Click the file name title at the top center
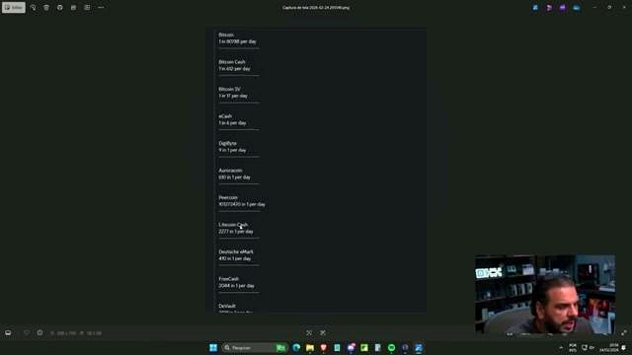Screen dimensions: 632x355 click(x=316, y=7)
